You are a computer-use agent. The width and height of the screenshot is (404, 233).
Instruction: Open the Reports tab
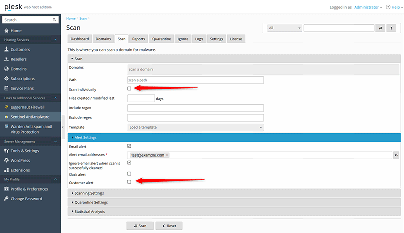138,39
